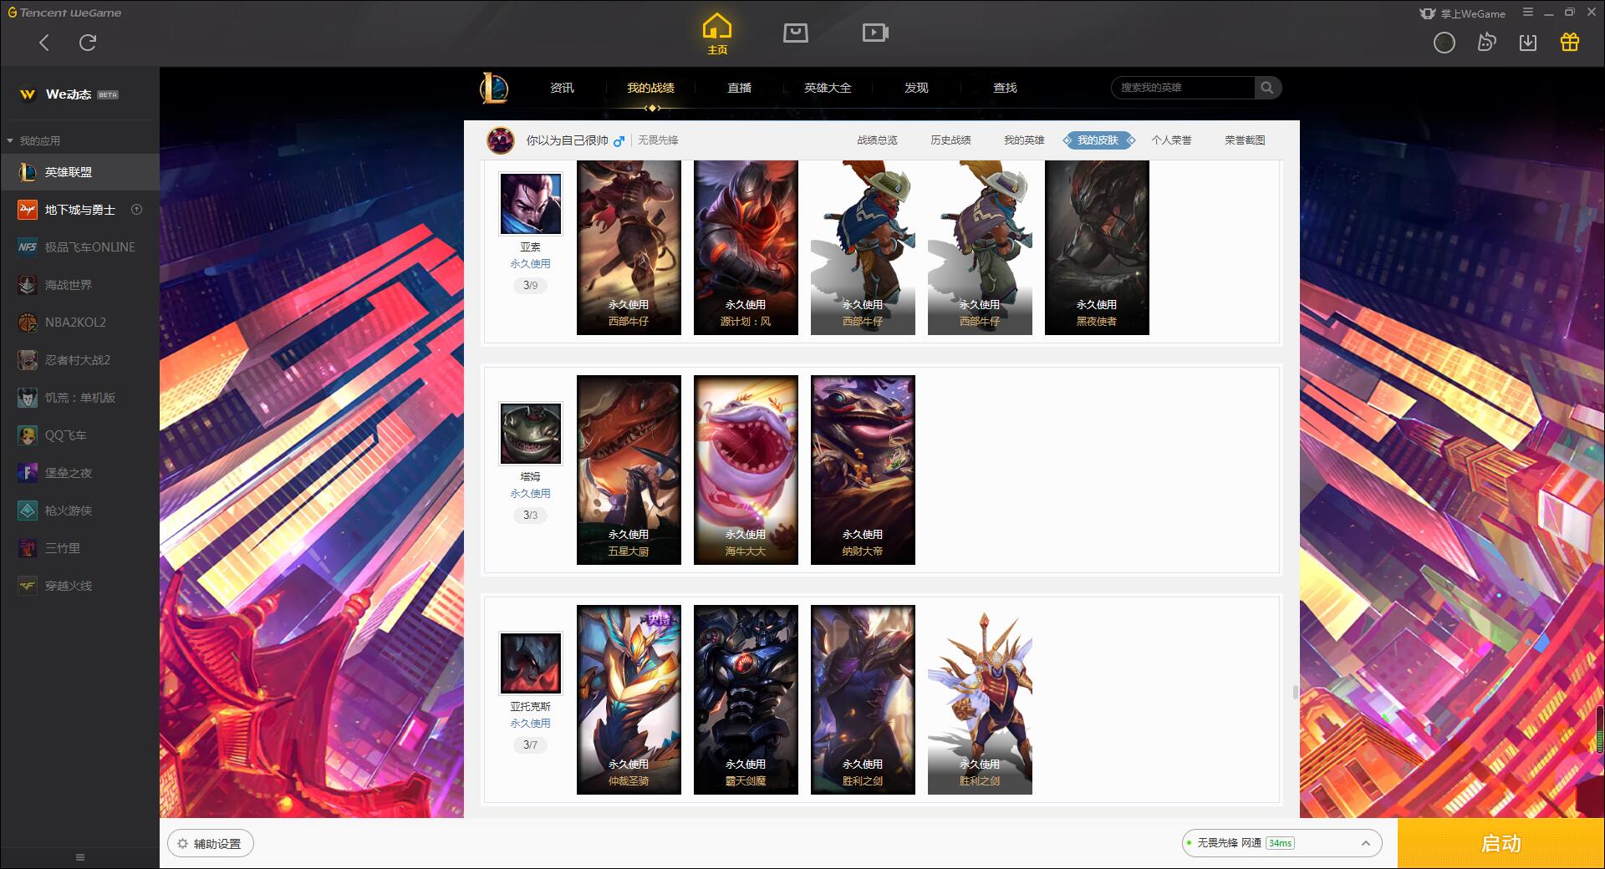This screenshot has height=869, width=1605.
Task: Click the 亚托克斯 champion portrait
Action: coord(531,663)
